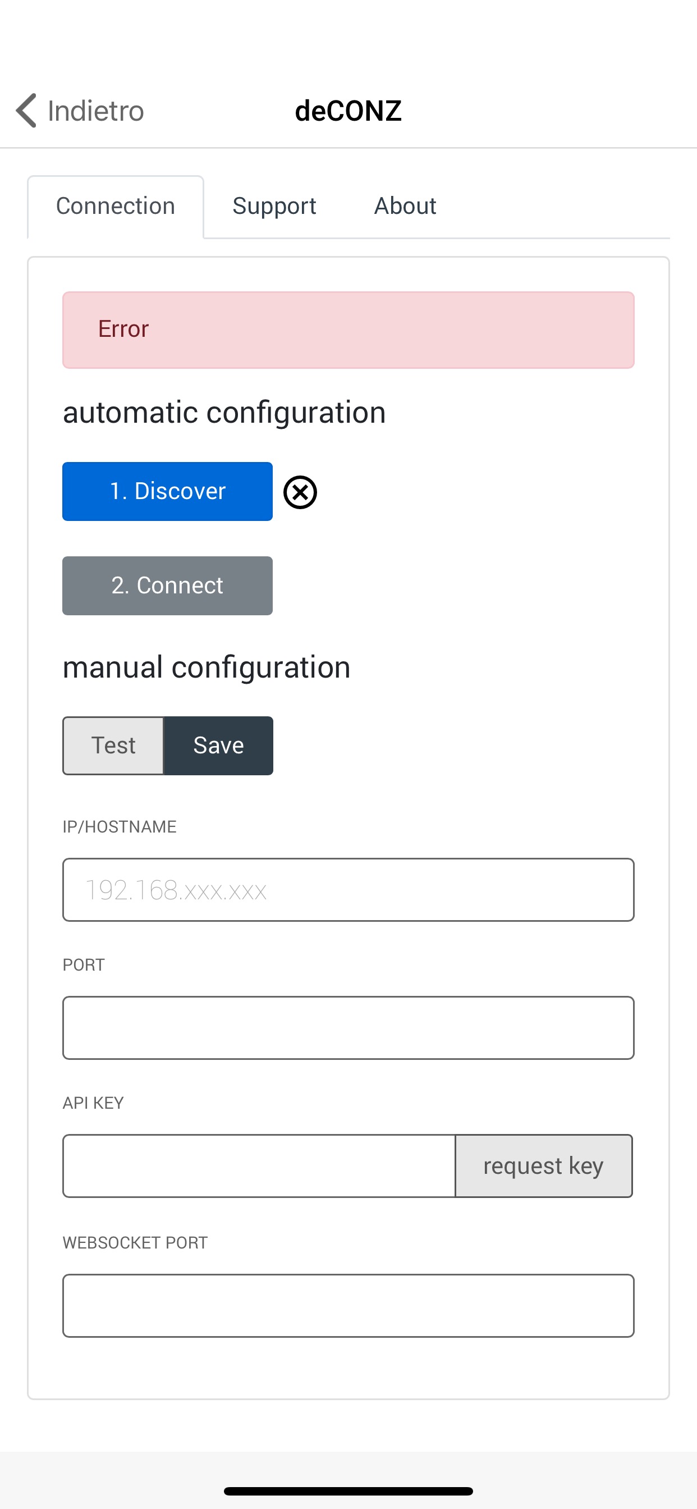Click into the Port input field
Image resolution: width=697 pixels, height=1509 pixels.
pyautogui.click(x=348, y=1028)
